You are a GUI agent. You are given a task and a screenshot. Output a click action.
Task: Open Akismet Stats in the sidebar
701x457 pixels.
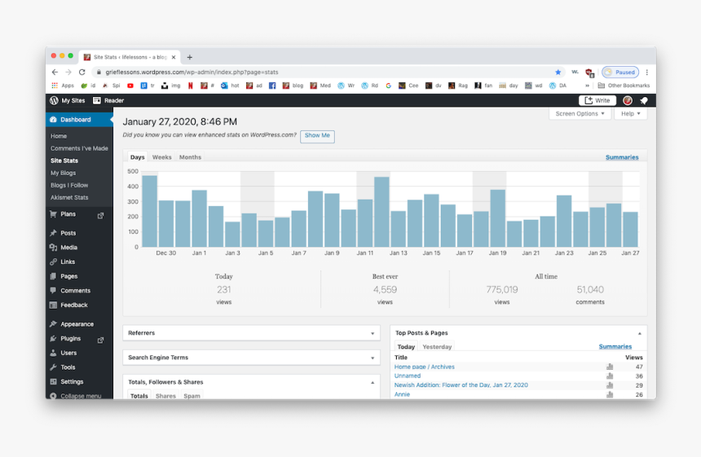(69, 198)
